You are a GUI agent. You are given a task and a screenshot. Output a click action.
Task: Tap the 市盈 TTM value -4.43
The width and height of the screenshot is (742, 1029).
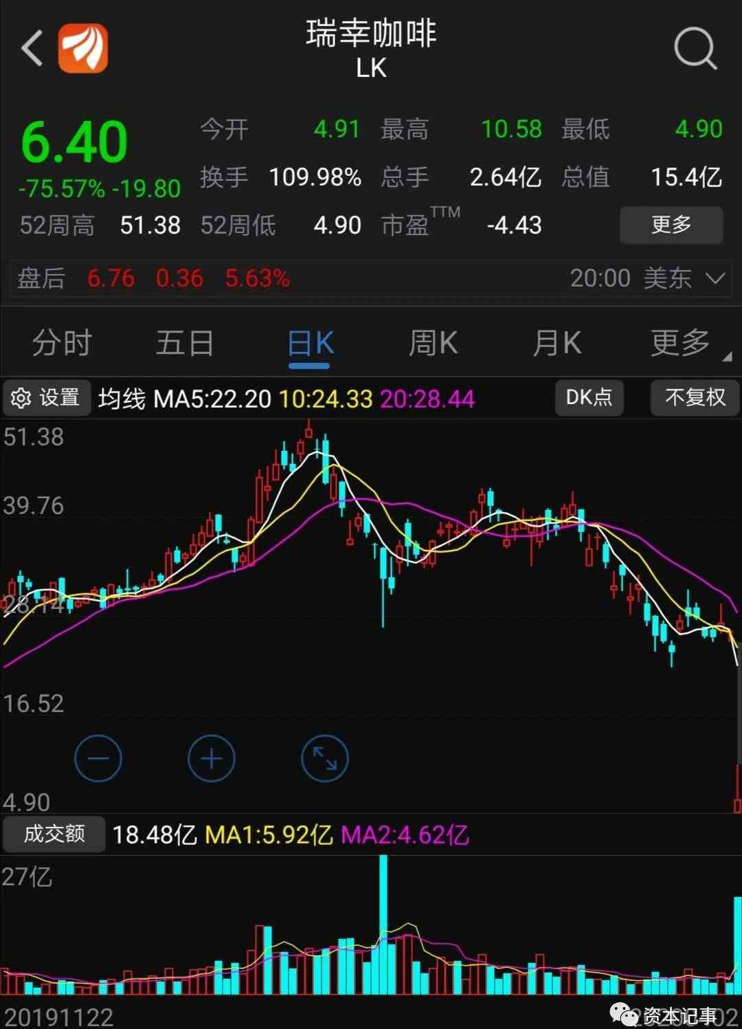[x=514, y=225]
